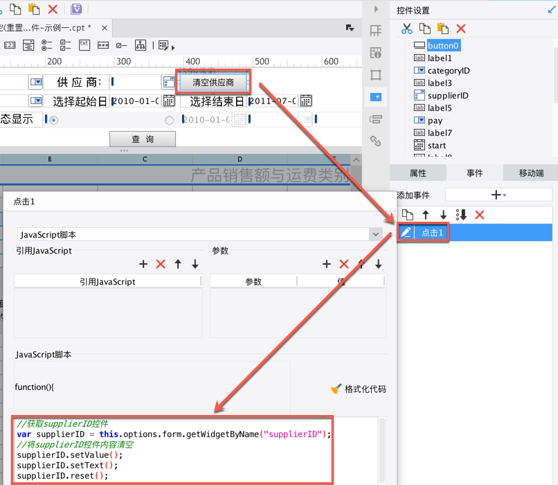This screenshot has height=485, width=558.
Task: Open the 添加事件 plus dropdown
Action: 498,195
